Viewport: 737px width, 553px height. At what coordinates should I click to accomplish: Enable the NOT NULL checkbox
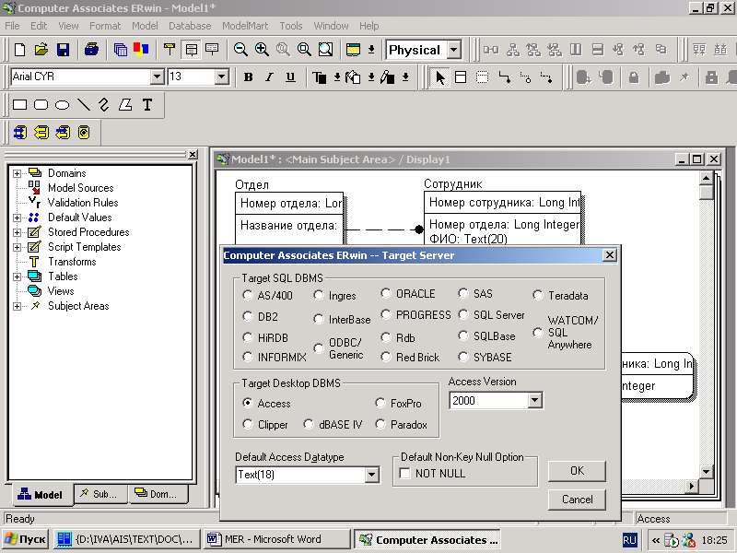point(404,473)
